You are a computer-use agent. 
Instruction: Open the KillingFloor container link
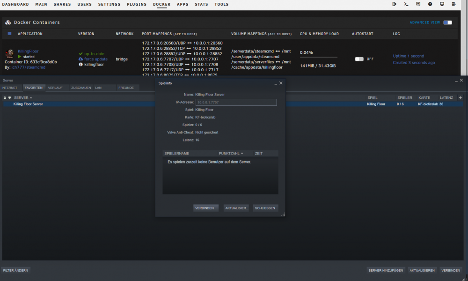pos(28,52)
